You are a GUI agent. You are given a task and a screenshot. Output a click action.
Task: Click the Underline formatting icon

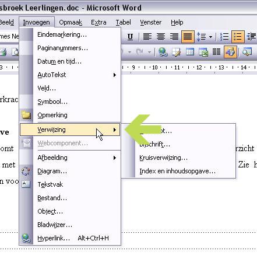[130, 37]
